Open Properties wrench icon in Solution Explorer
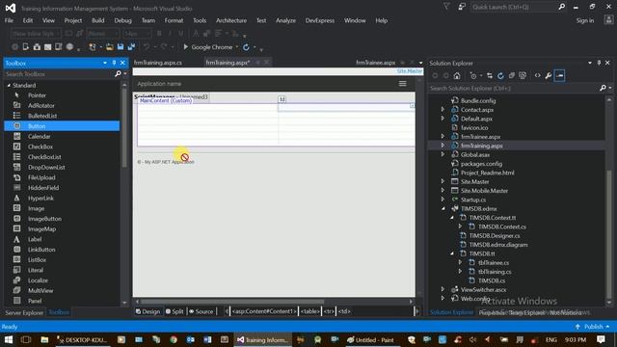The width and height of the screenshot is (617, 347). pyautogui.click(x=549, y=75)
